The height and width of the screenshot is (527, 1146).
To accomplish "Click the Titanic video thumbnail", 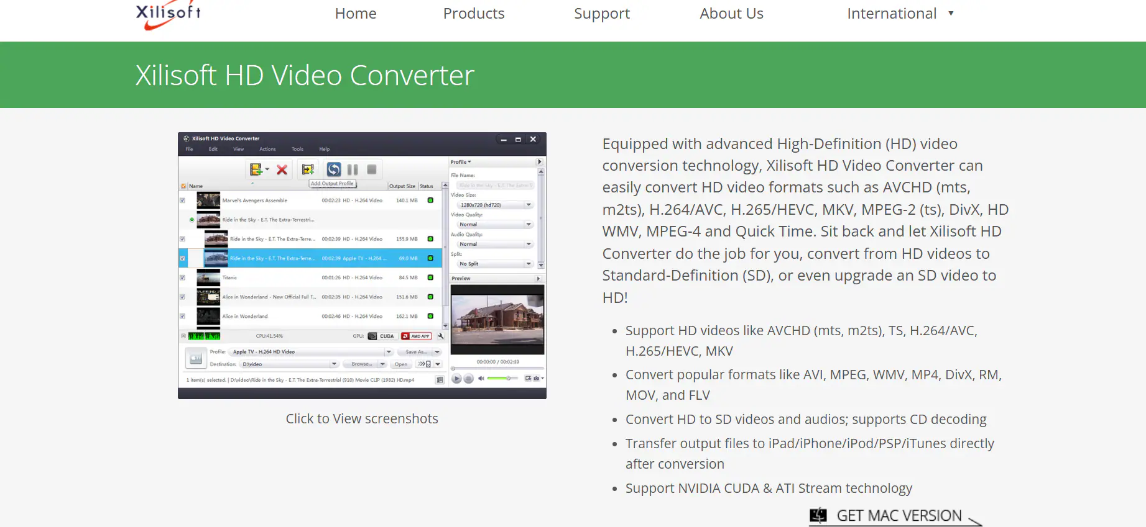I will [x=208, y=277].
